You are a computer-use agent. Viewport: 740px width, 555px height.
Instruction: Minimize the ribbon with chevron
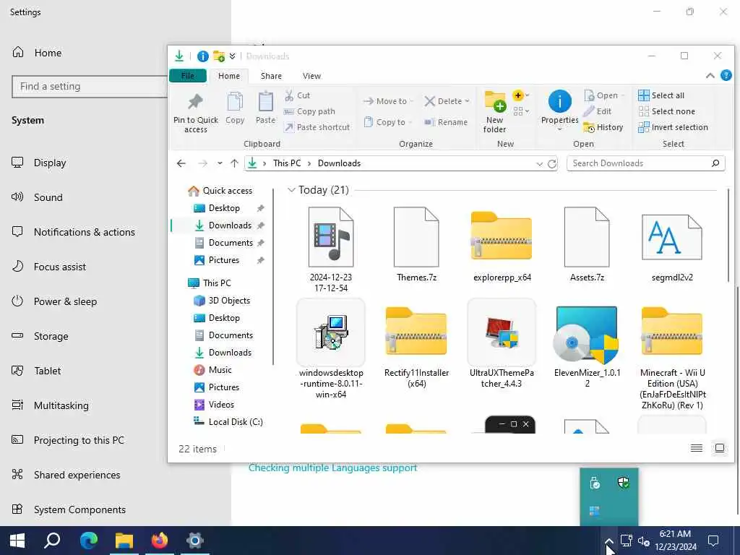click(710, 75)
